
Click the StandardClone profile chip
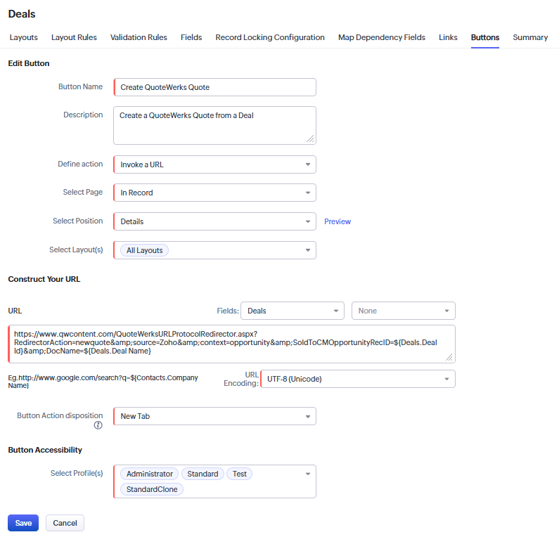click(x=152, y=489)
